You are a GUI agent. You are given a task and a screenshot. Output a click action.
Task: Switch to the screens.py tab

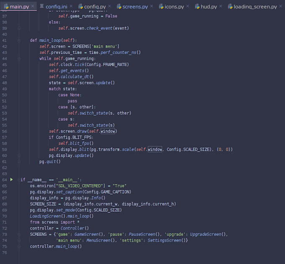[135, 7]
